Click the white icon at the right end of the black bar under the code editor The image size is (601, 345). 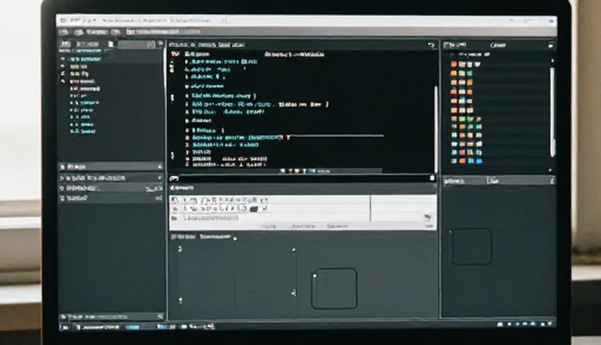(x=432, y=178)
